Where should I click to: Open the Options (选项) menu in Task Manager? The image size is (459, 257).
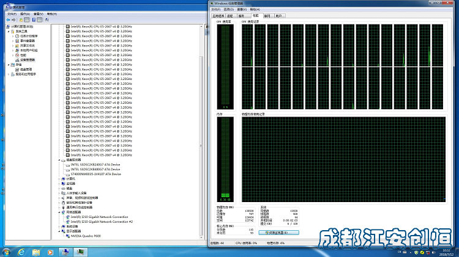pos(229,10)
